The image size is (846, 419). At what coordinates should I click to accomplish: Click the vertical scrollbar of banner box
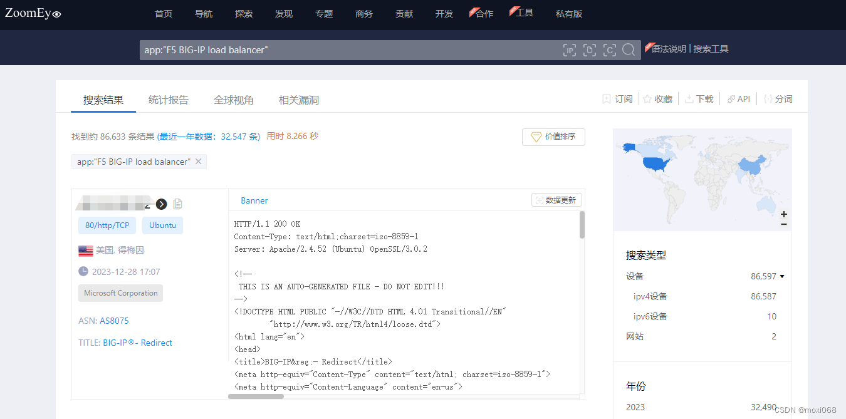point(582,225)
